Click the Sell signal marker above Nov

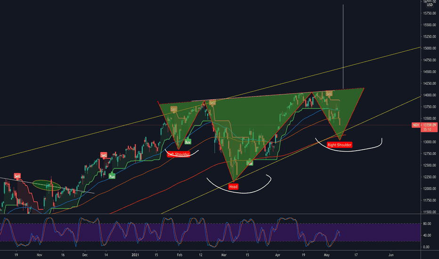(x=17, y=176)
